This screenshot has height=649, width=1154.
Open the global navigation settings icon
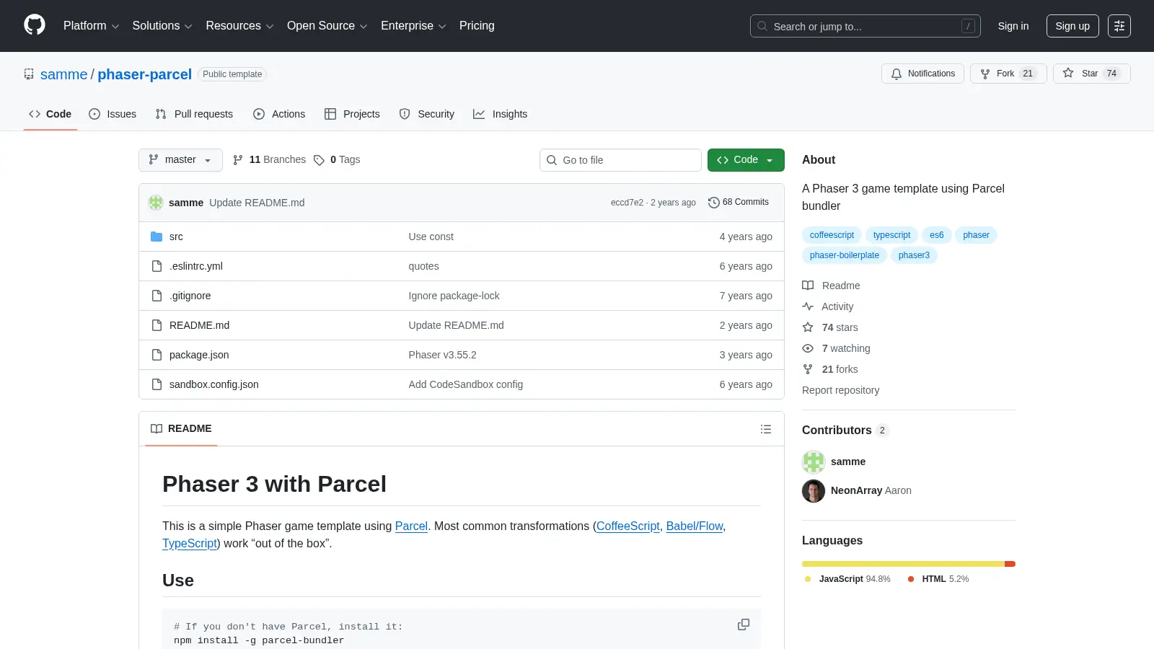(x=1119, y=26)
